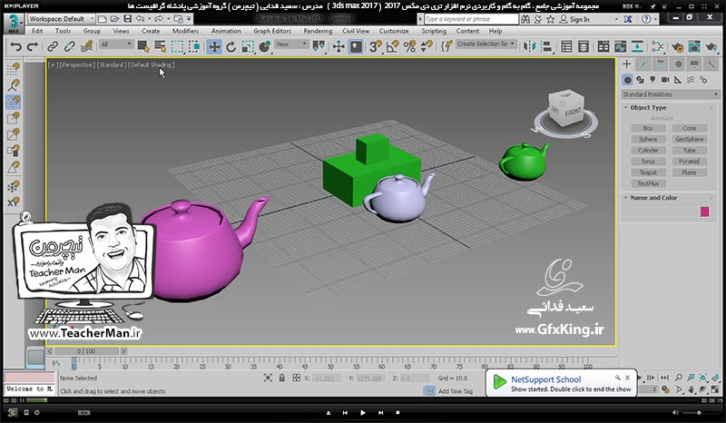Select the Select and Link tool

click(x=53, y=46)
